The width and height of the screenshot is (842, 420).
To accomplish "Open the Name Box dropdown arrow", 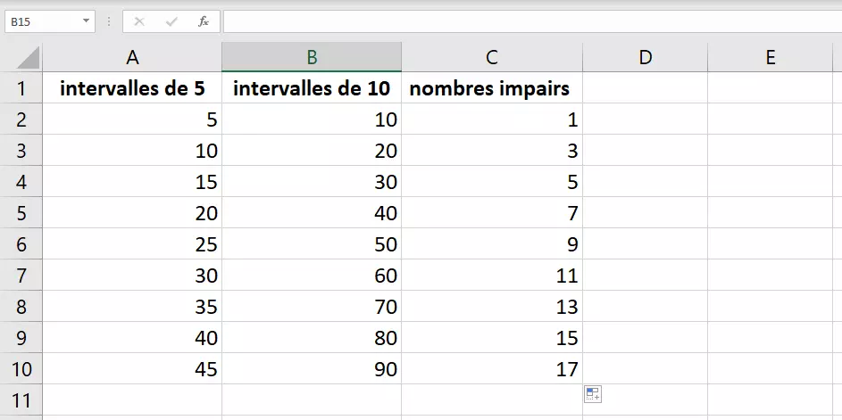I will tap(86, 21).
